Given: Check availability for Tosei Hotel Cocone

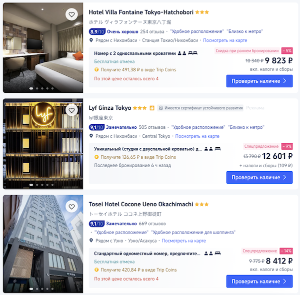Looking at the screenshot, I should (x=259, y=281).
